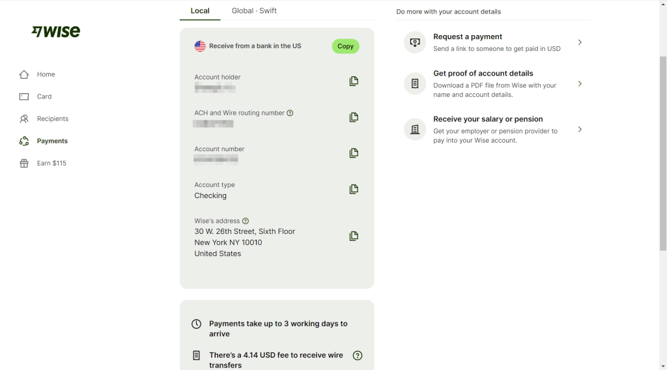Open Home in the sidebar

(x=45, y=74)
